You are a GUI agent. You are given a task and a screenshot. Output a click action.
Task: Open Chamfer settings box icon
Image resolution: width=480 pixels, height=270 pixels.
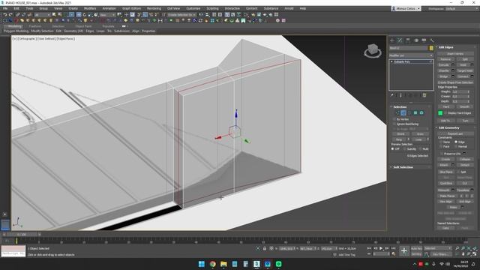[x=453, y=70]
